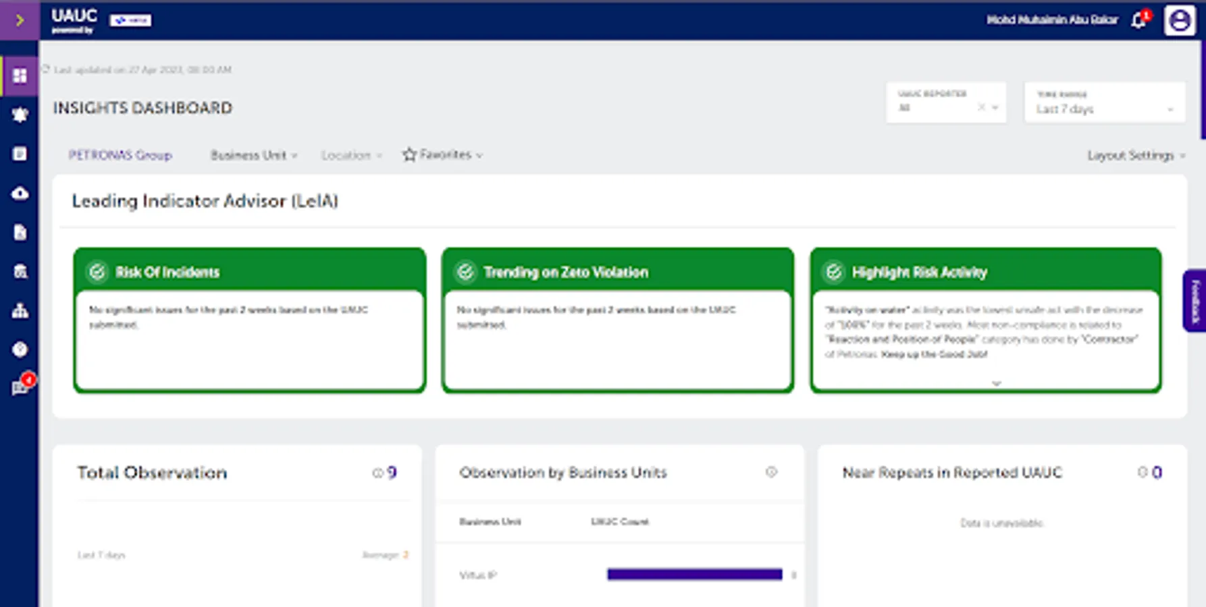This screenshot has width=1206, height=607.
Task: Click the page vertical scrollbar
Action: (x=1203, y=90)
